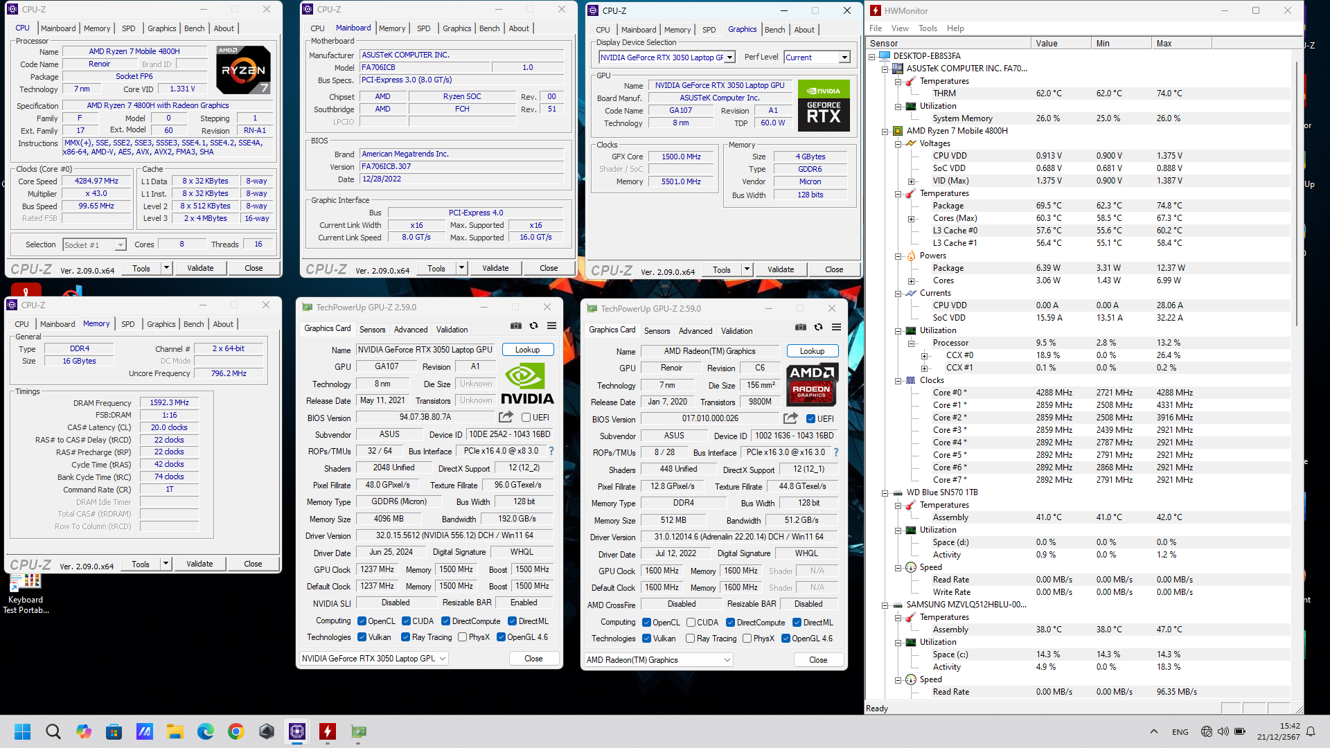Toggle CUDA checkbox in AMD Radeon GPU-Z
Viewport: 1330px width, 748px height.
coord(691,623)
